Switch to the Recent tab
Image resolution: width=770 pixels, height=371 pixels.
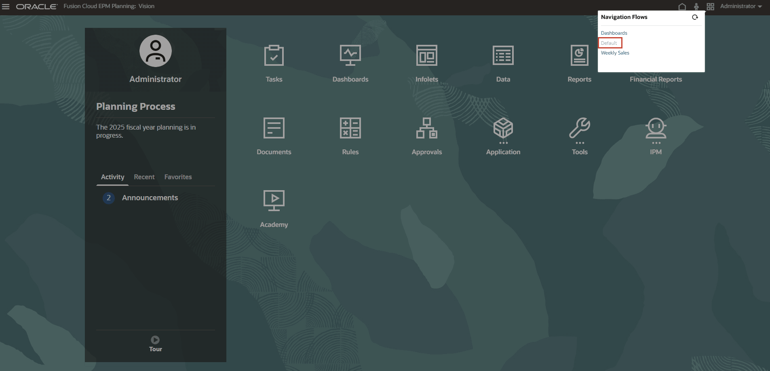(144, 177)
